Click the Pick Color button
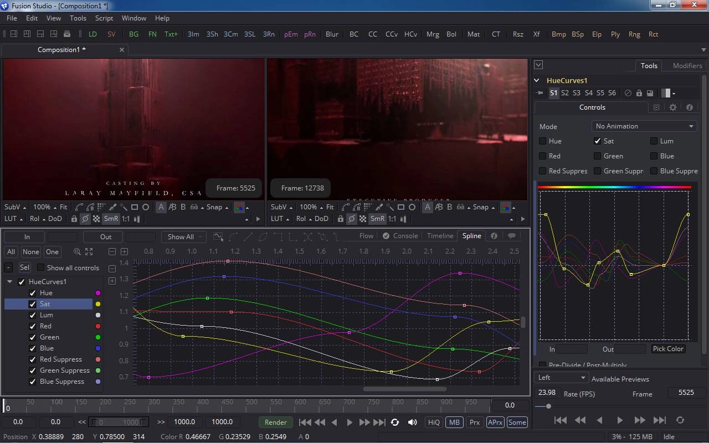The width and height of the screenshot is (709, 443). (668, 349)
